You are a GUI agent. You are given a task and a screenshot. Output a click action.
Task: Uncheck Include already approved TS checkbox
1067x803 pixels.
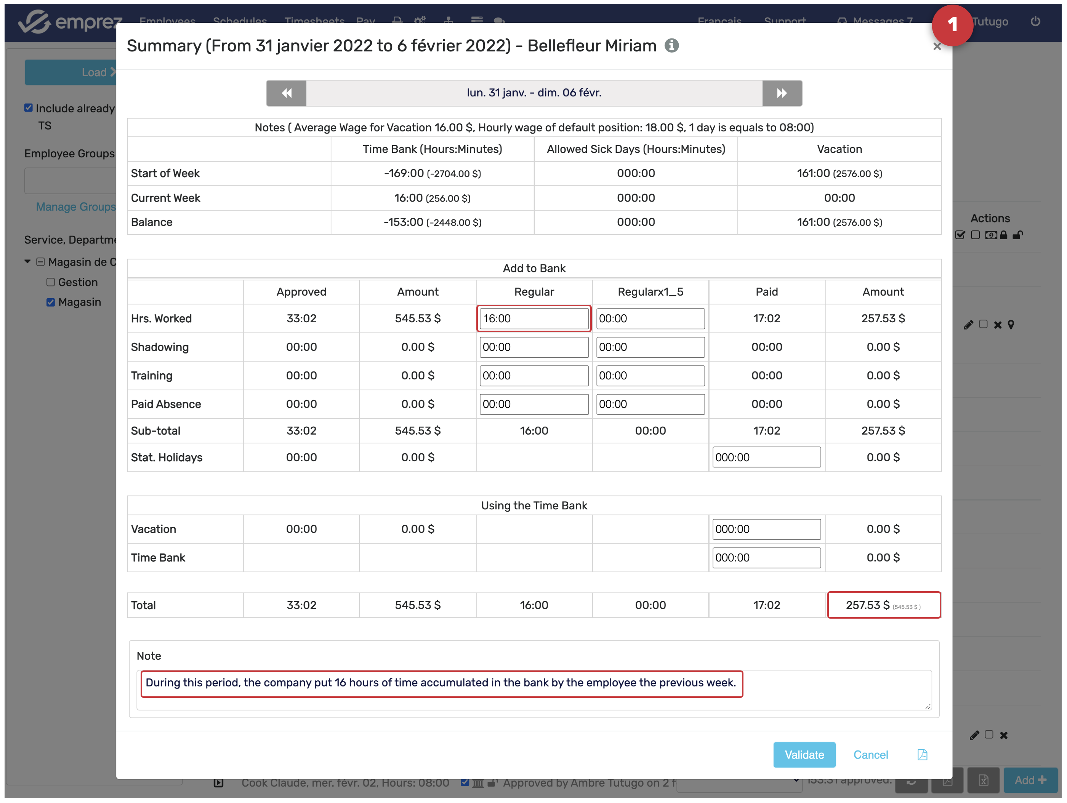tap(29, 108)
